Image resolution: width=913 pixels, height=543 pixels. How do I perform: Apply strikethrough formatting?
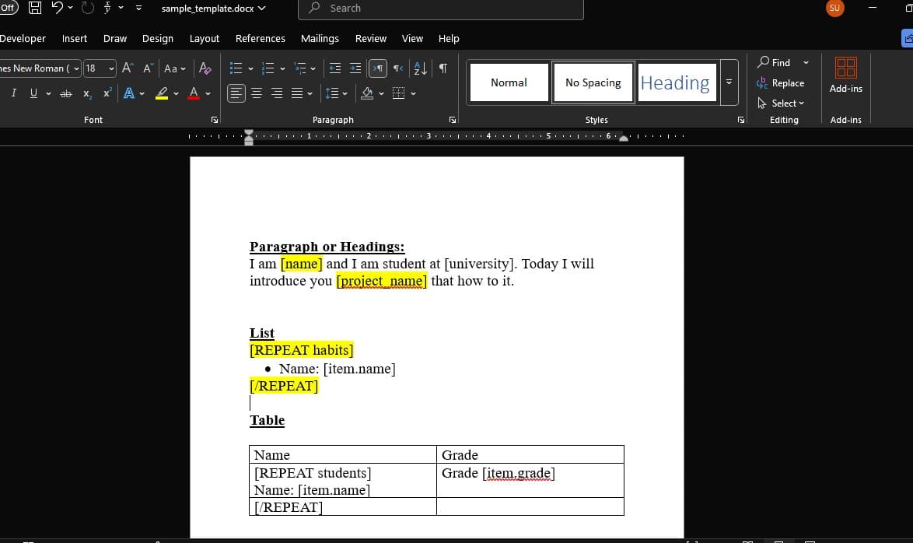pyautogui.click(x=65, y=93)
